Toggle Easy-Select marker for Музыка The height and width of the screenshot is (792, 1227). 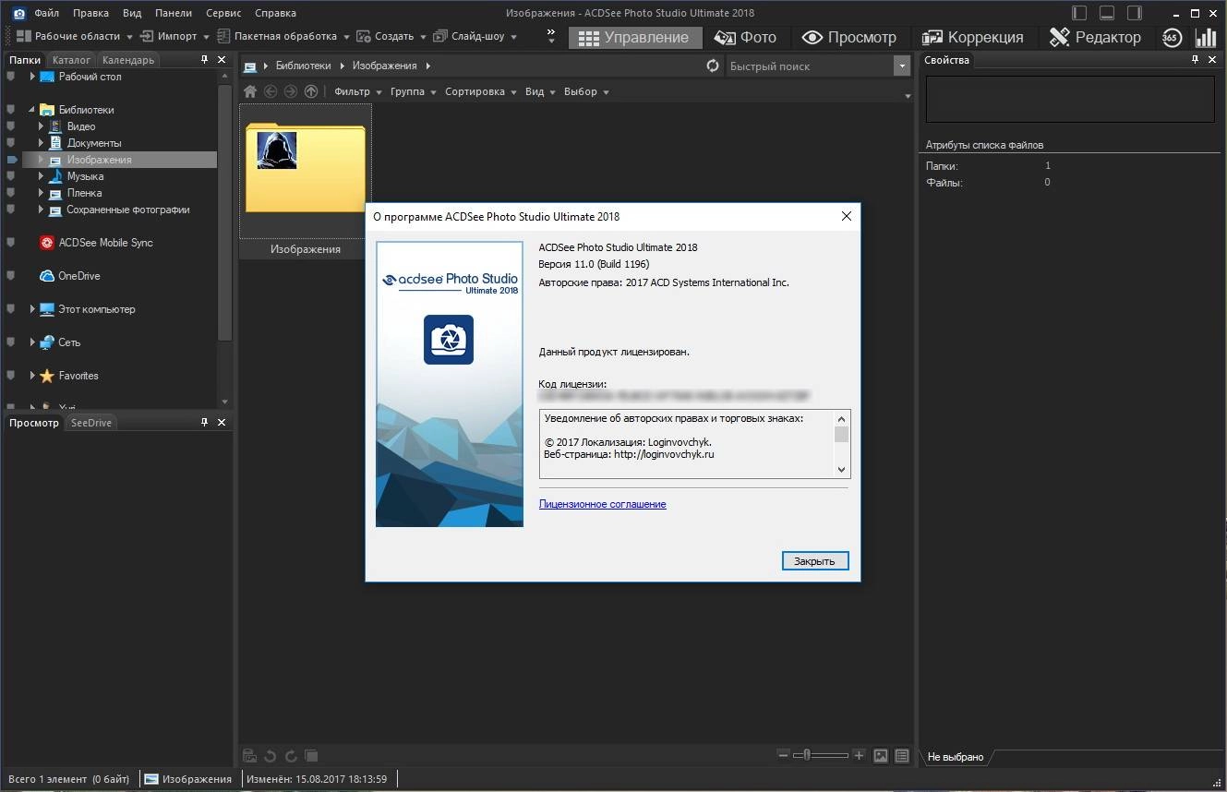[x=11, y=176]
